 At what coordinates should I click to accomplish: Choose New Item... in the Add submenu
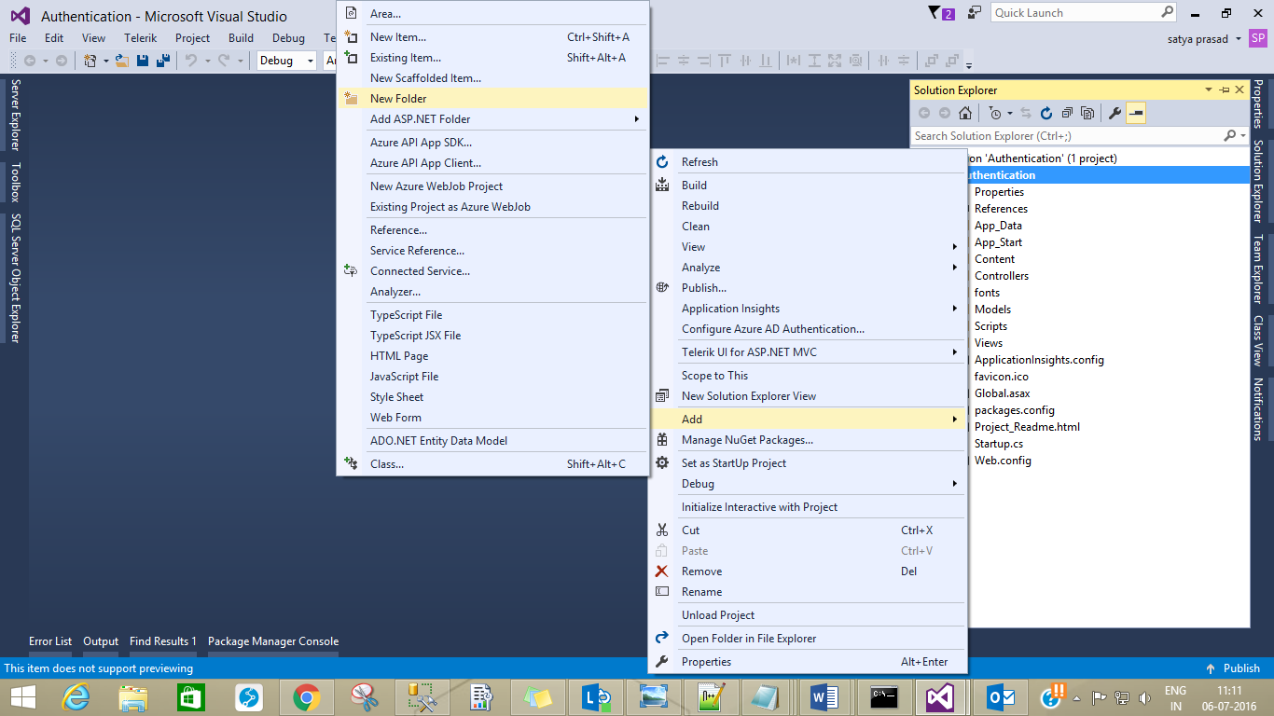point(492,37)
